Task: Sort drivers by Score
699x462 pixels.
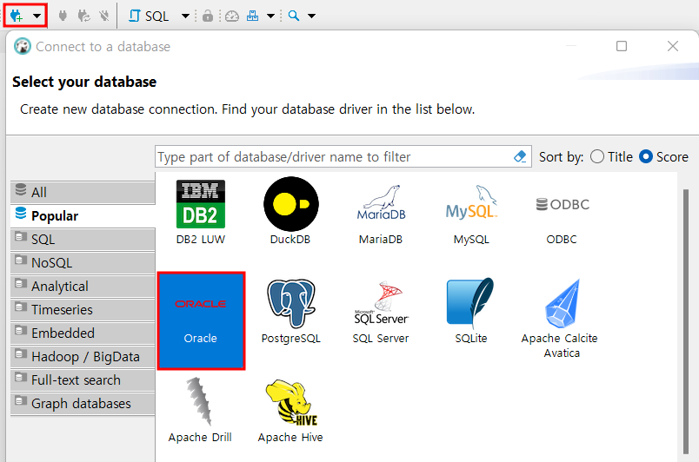Action: pyautogui.click(x=663, y=156)
